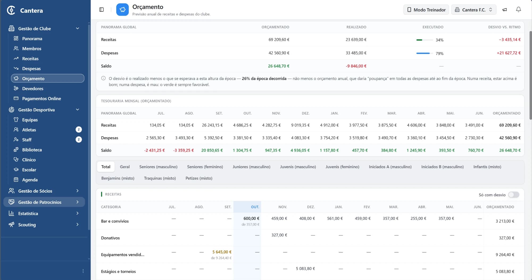Image resolution: width=532 pixels, height=280 pixels.
Task: Click the info icon beside desvio note
Action: pos(103,78)
